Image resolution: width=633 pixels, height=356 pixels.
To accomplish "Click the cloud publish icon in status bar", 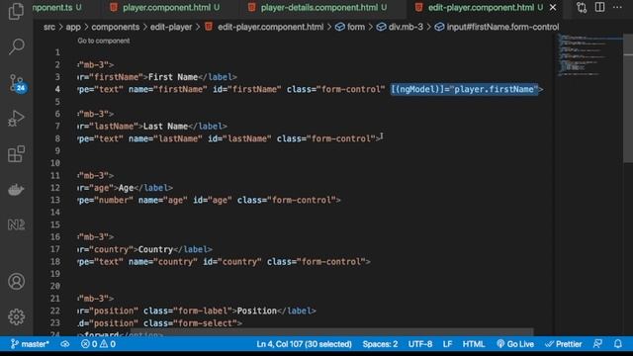I will point(64,344).
